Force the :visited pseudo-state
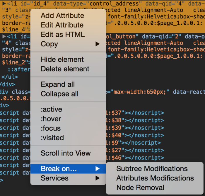205x196 pixels. (x=52, y=138)
